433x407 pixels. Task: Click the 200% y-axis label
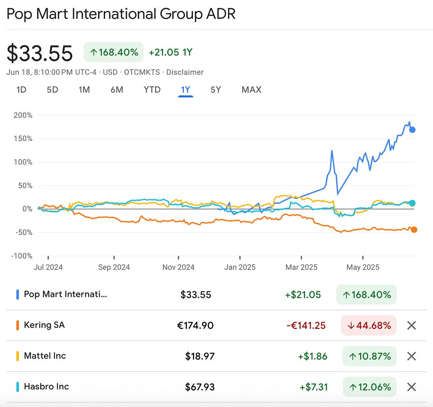pyautogui.click(x=23, y=115)
